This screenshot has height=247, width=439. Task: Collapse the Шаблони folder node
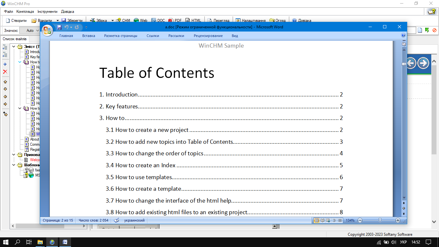14,165
